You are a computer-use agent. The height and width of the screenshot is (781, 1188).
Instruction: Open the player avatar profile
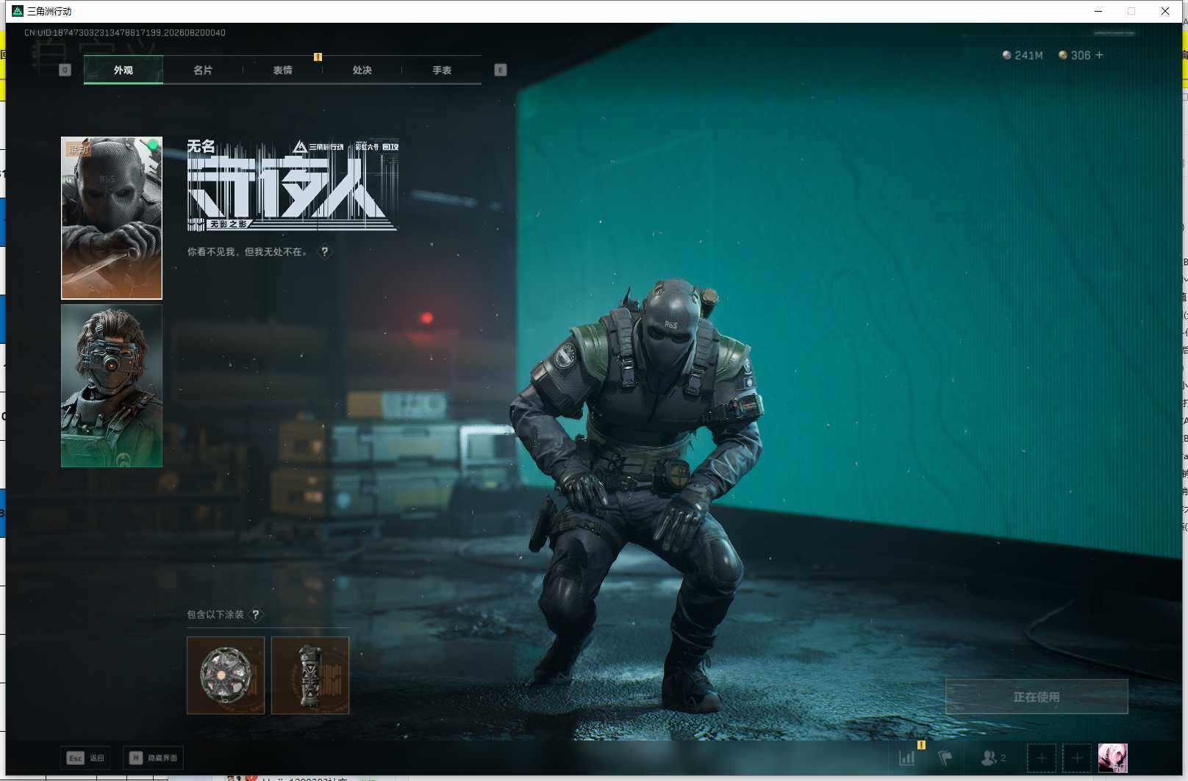pos(1113,757)
